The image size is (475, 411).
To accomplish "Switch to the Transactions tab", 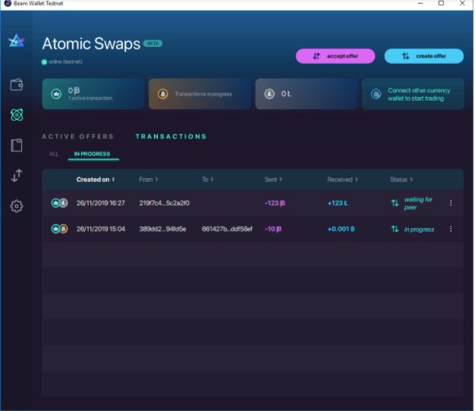I will coord(171,136).
